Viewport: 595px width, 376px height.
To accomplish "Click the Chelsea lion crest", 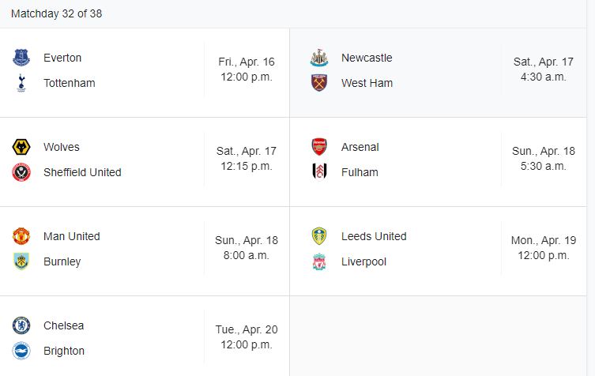I will tap(21, 325).
